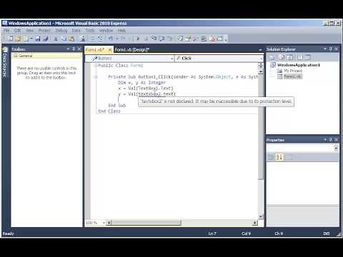
Task: Click the editor scroll down arrow
Action: pyautogui.click(x=261, y=217)
